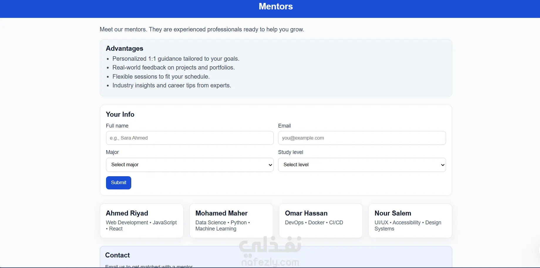Click the Your Info section heading

(120, 114)
